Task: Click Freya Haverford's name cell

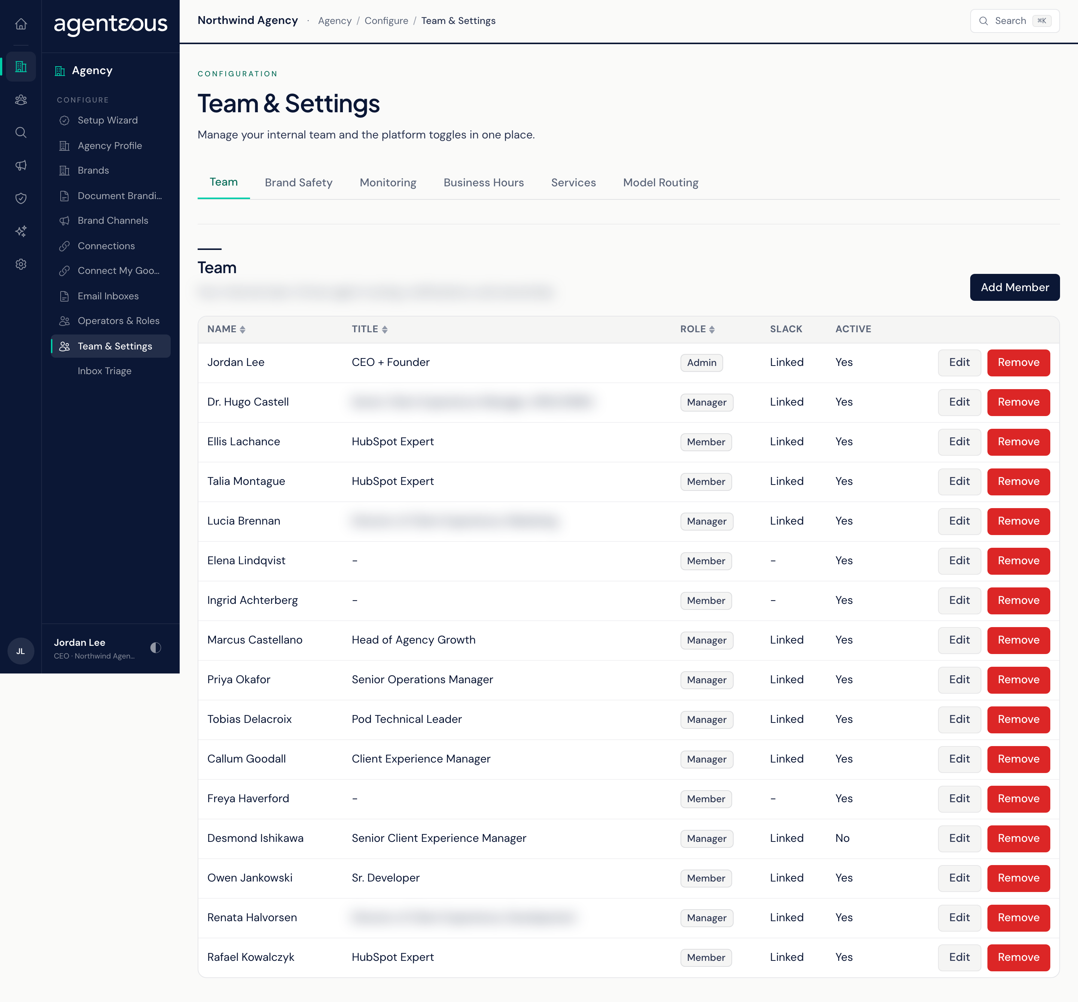Action: click(249, 799)
